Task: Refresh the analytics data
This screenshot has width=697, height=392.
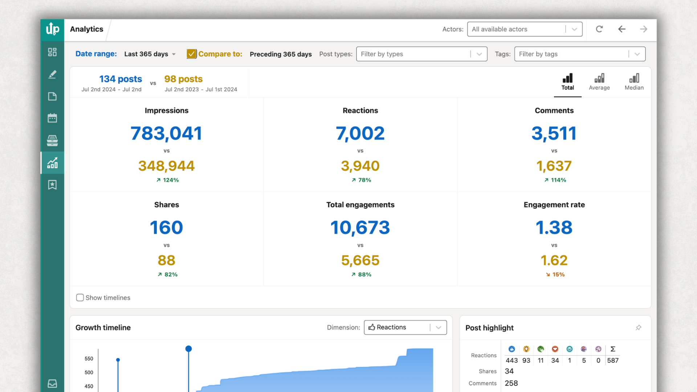Action: (599, 29)
